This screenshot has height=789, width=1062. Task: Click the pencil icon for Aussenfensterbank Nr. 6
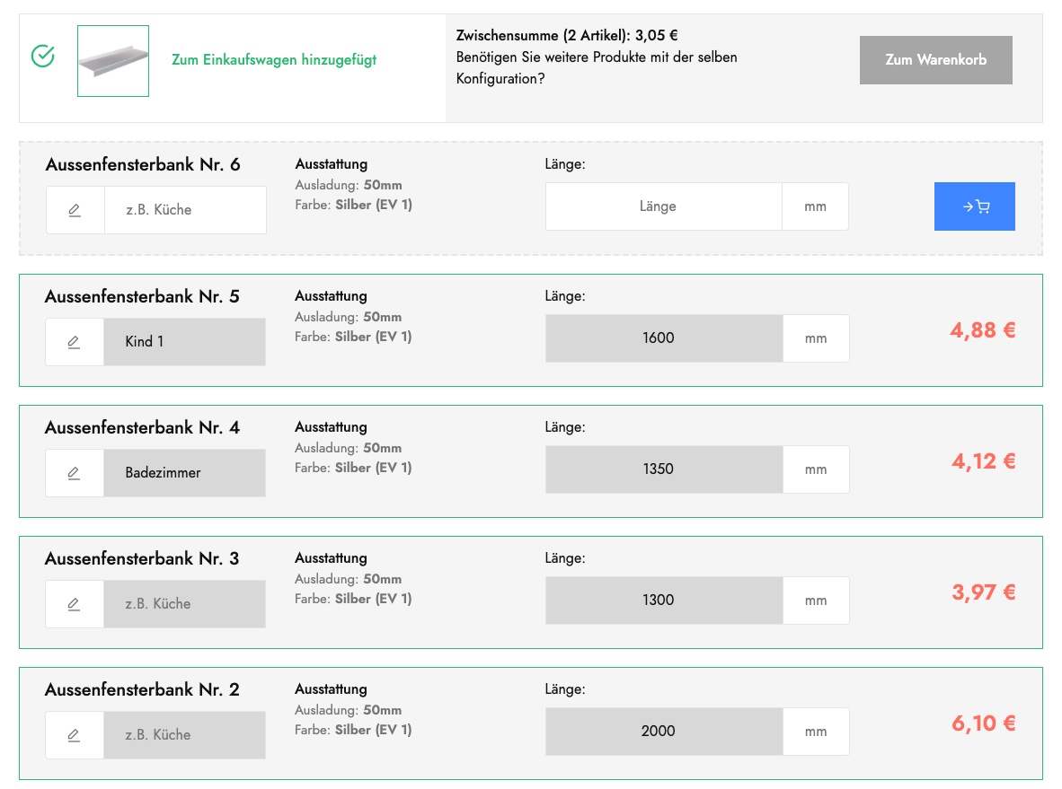(x=75, y=210)
